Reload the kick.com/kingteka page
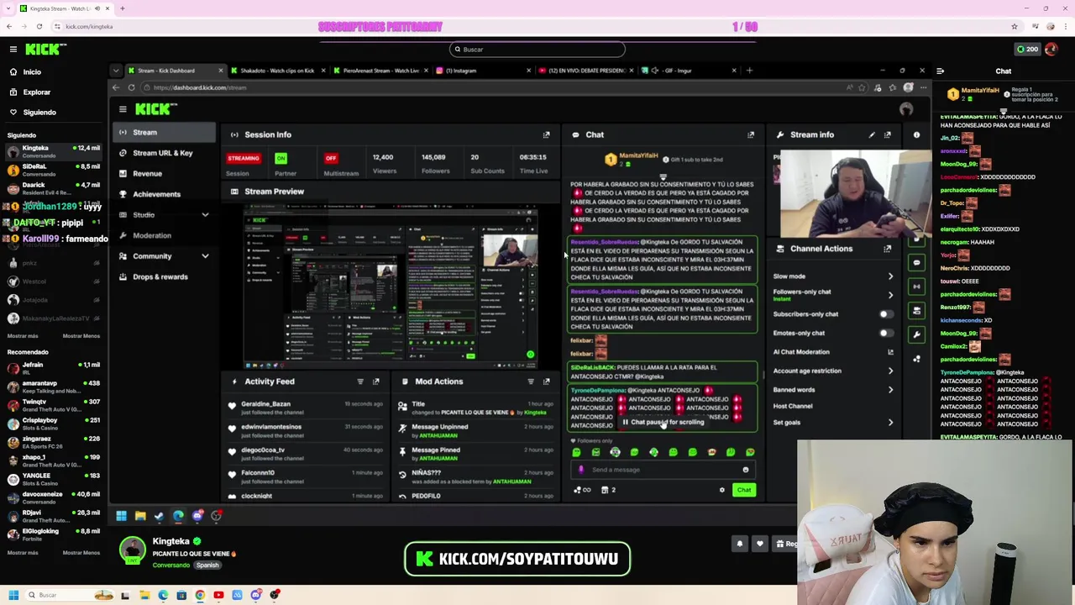The image size is (1075, 605). click(39, 27)
